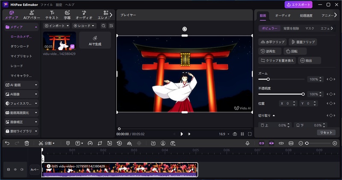Zoom out the timeline with minus icon

[x=301, y=143]
